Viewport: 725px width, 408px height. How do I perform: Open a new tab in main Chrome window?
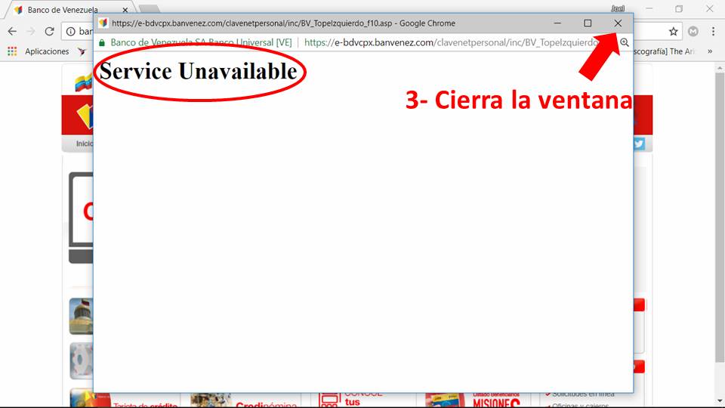tap(149, 9)
